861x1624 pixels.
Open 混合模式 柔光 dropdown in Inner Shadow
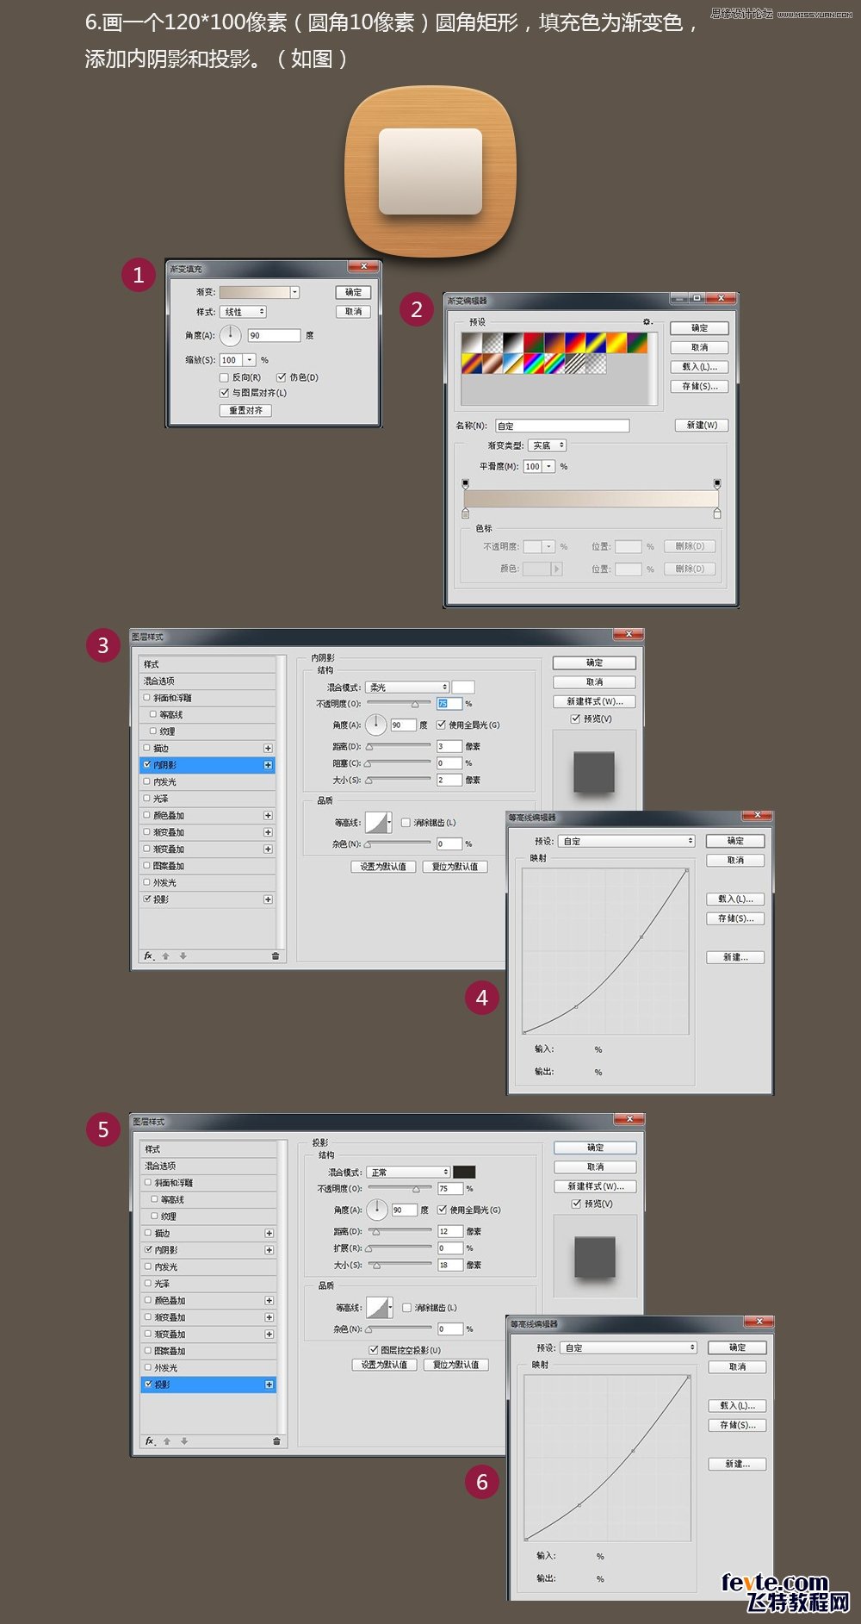click(x=407, y=688)
